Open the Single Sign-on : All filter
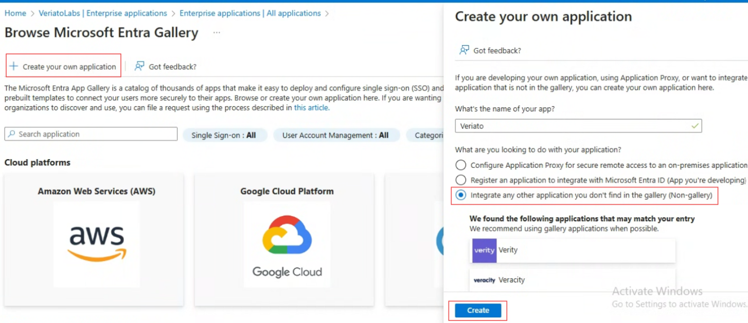The image size is (748, 323). coord(224,136)
